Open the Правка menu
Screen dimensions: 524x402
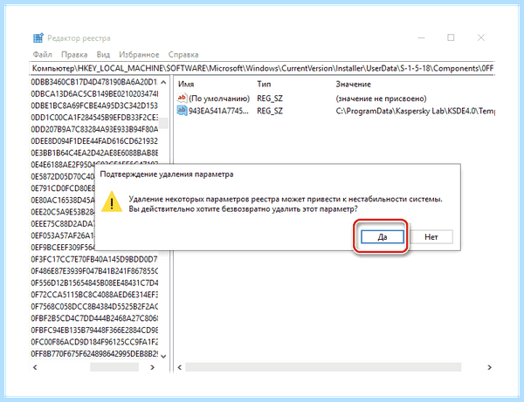pos(74,54)
